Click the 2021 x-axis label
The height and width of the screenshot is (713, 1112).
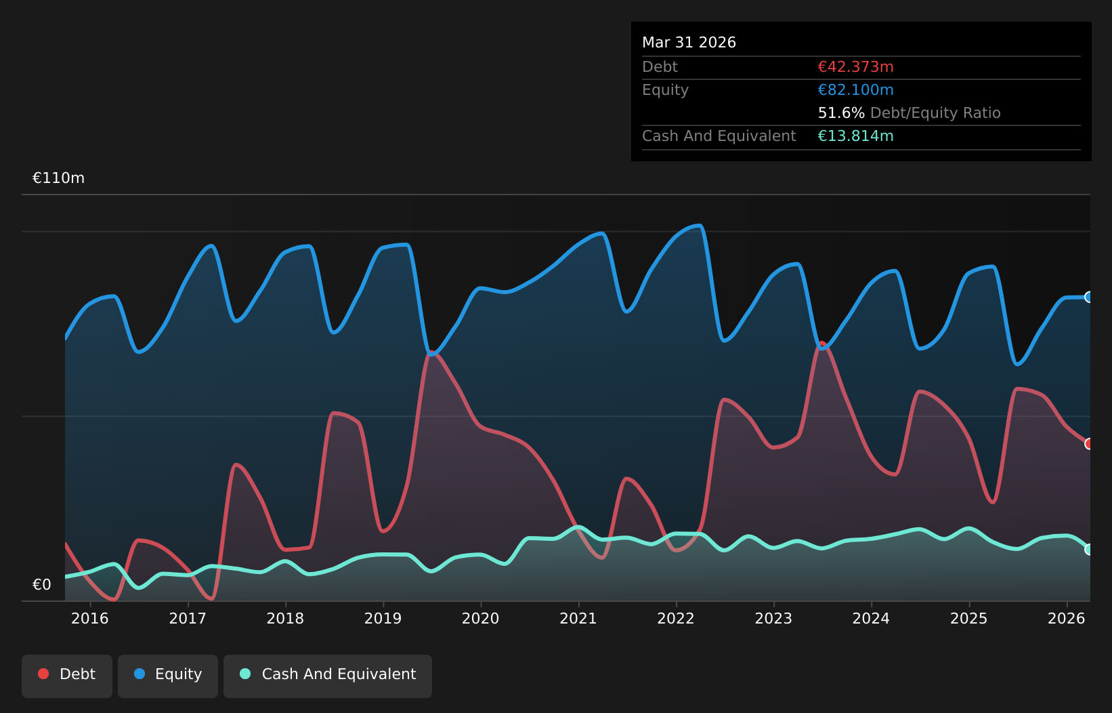578,618
